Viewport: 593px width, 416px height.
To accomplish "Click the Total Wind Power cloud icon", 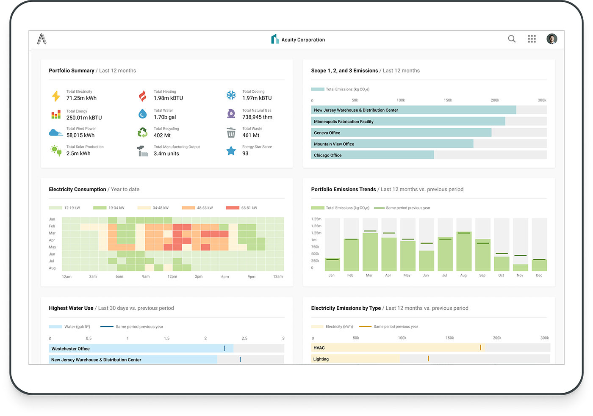I will click(56, 132).
